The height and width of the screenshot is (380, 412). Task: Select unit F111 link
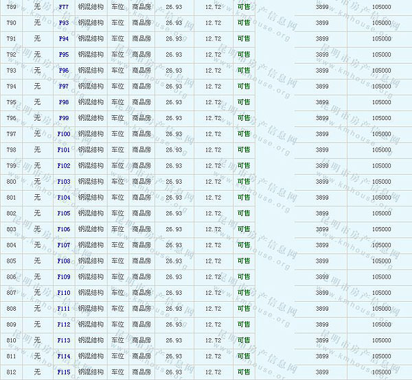click(x=64, y=309)
